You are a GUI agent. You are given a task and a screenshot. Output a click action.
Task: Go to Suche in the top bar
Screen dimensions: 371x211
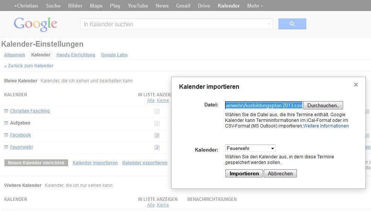[x=53, y=6]
